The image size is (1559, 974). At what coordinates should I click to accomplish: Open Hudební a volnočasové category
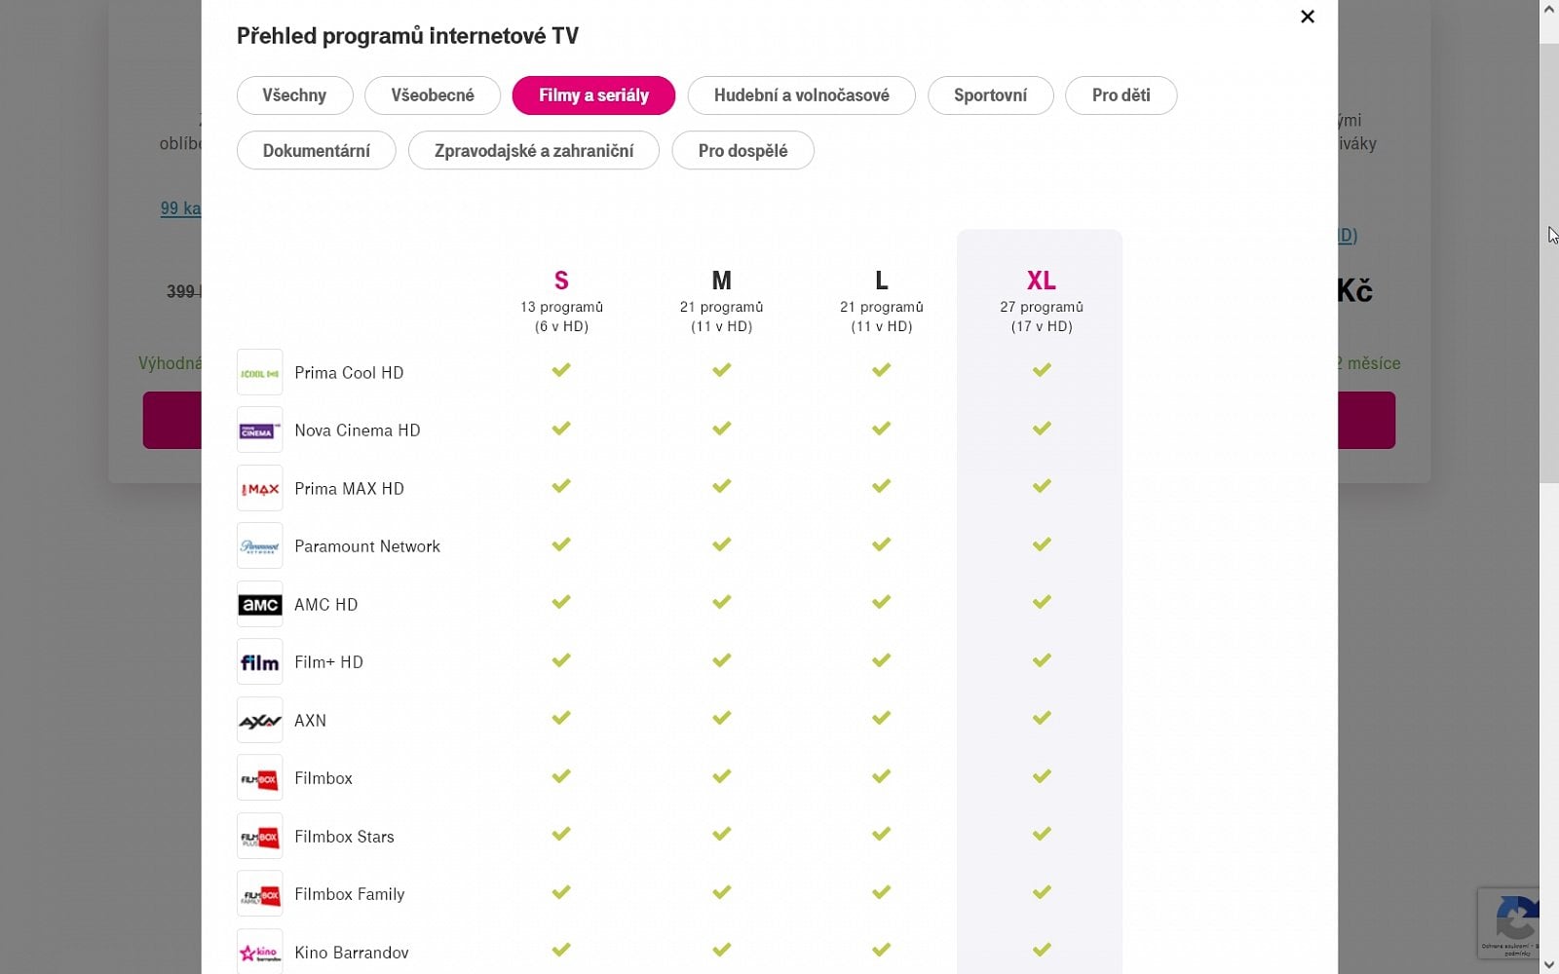[x=801, y=95]
